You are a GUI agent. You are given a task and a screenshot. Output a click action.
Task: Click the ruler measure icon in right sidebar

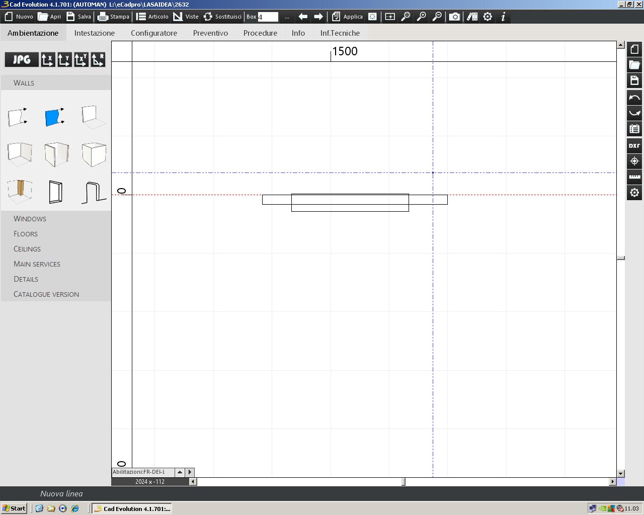point(634,177)
